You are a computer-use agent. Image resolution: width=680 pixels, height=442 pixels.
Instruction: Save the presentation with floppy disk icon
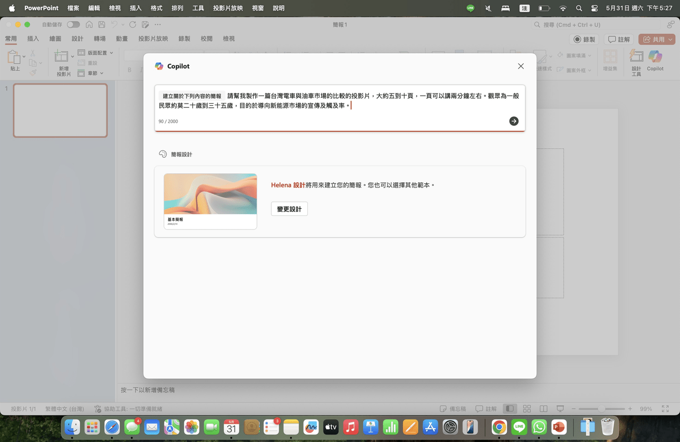(x=102, y=24)
